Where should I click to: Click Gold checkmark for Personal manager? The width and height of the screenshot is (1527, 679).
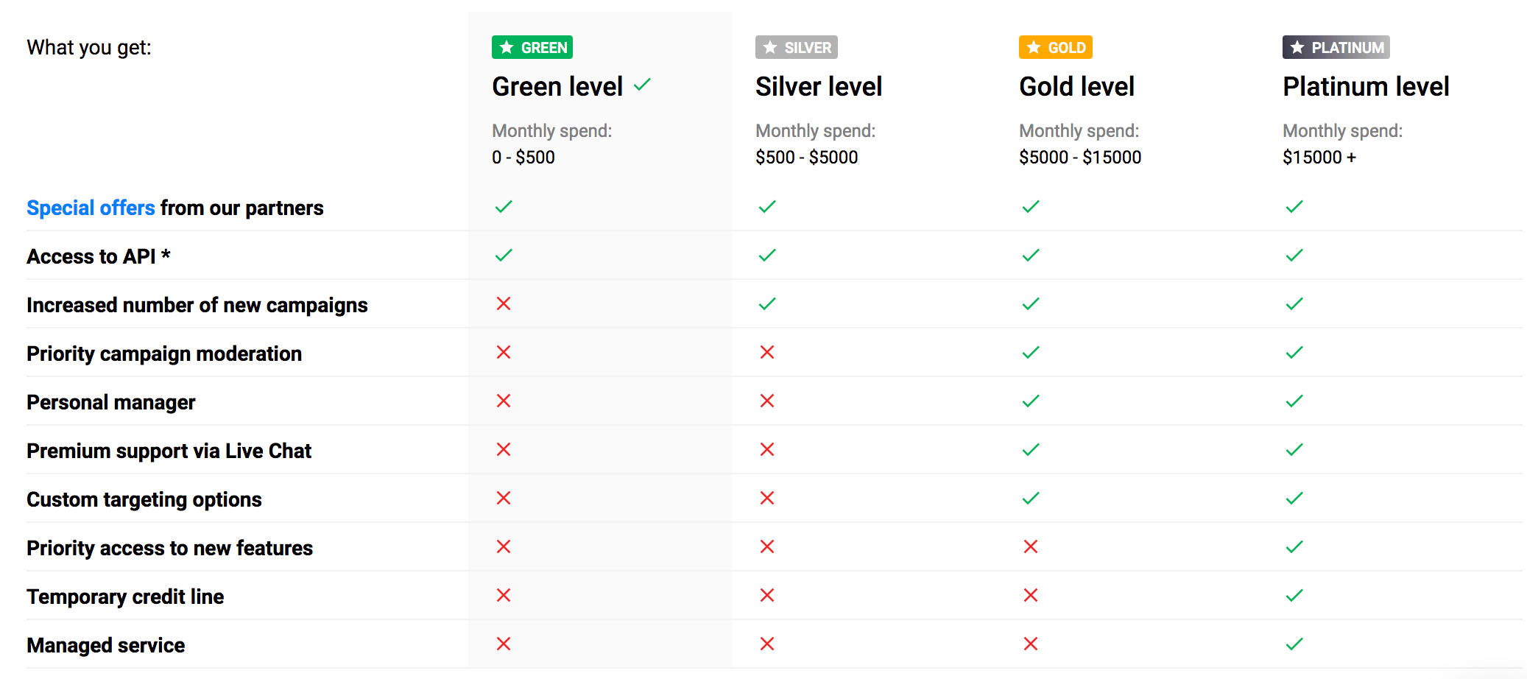pos(1031,401)
